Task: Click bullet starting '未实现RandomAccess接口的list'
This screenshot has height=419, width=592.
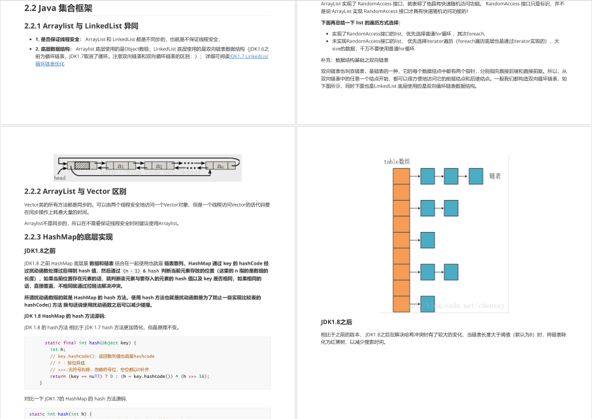Action: click(x=446, y=44)
